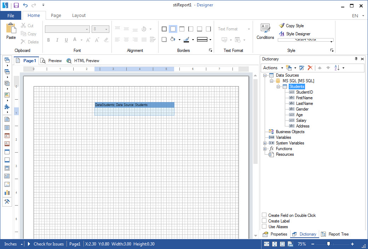Select the Copy Style tool

coord(292,25)
